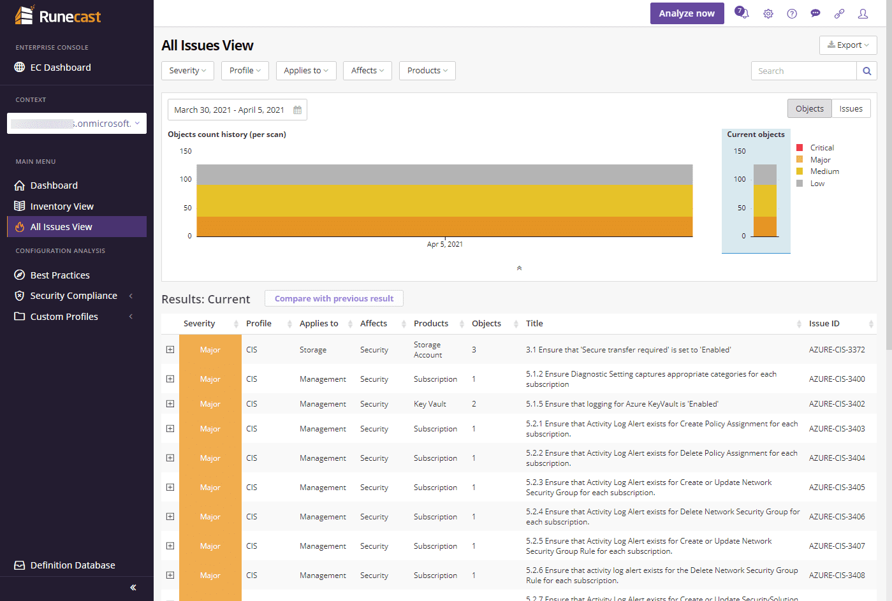Click the search magnifier button
The image size is (892, 601).
[866, 71]
